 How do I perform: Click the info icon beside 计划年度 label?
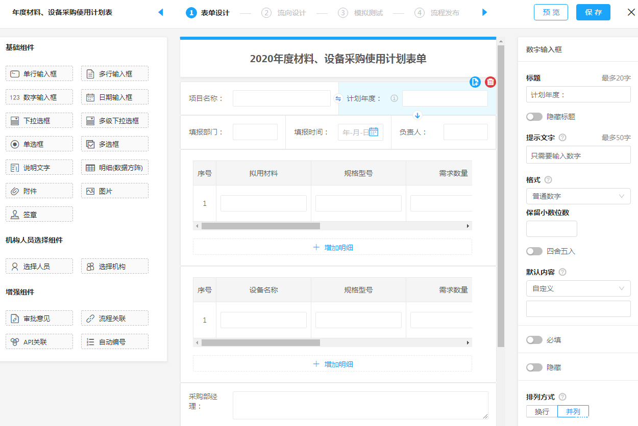tap(394, 98)
